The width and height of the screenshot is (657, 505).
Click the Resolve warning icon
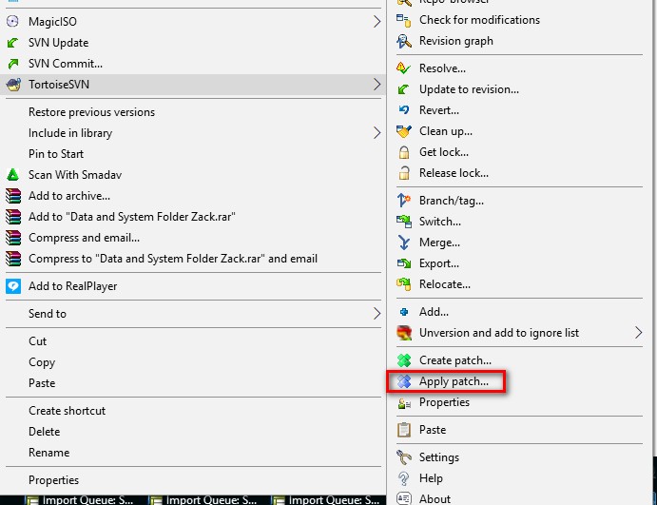404,68
